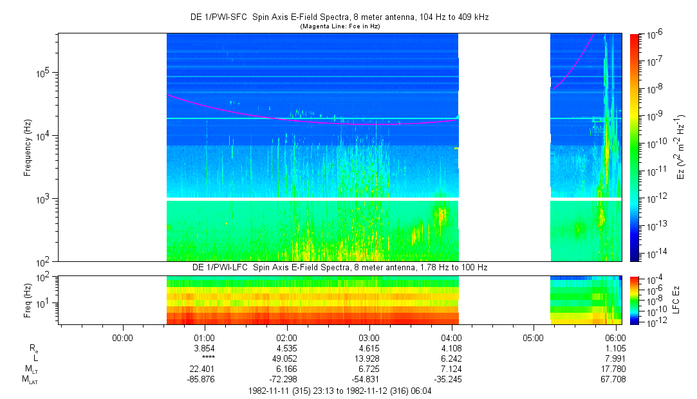Image resolution: width=697 pixels, height=399 pixels.
Task: Click the L value 49.052
Action: point(286,358)
